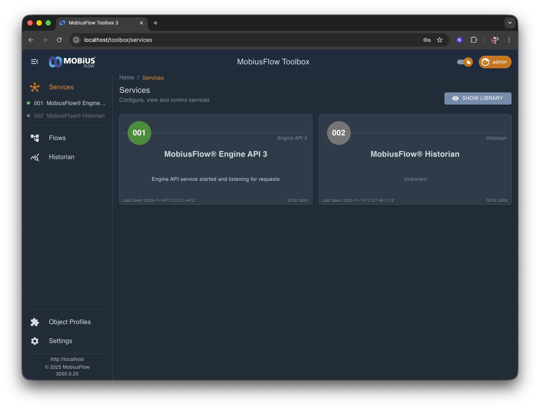This screenshot has width=540, height=409.
Task: Show library using the eye button
Action: pos(478,98)
